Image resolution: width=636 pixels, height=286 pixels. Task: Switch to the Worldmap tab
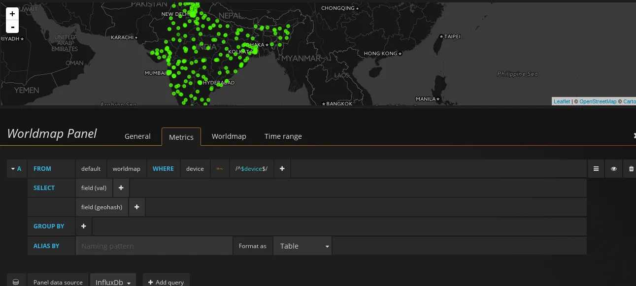pyautogui.click(x=229, y=136)
